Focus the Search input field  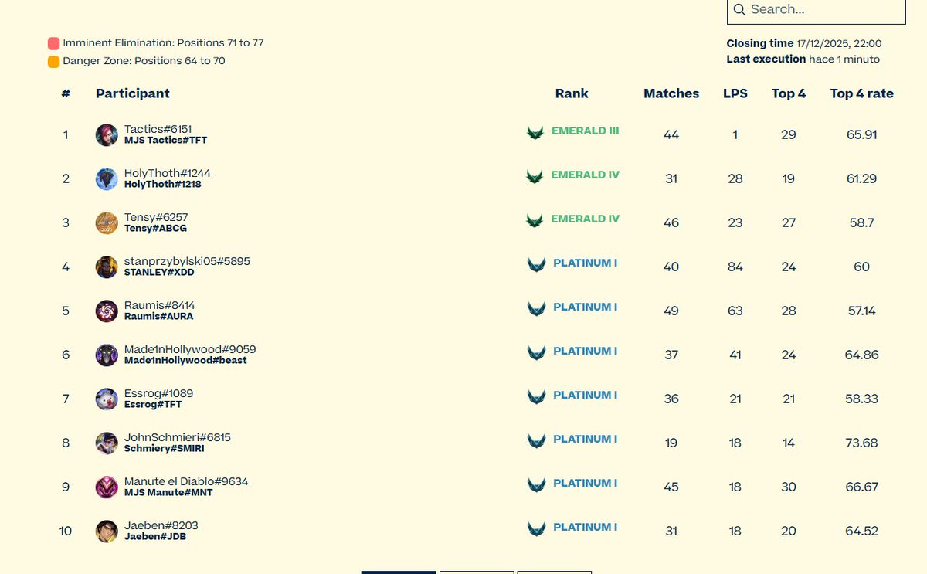(x=816, y=10)
